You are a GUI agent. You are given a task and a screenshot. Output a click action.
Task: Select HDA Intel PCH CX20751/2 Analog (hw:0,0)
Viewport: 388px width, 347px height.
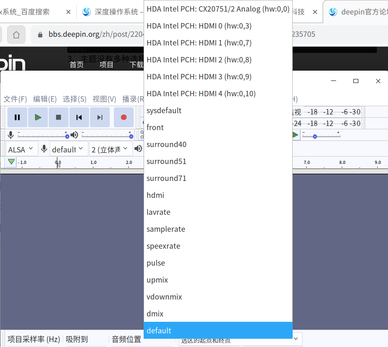click(218, 9)
